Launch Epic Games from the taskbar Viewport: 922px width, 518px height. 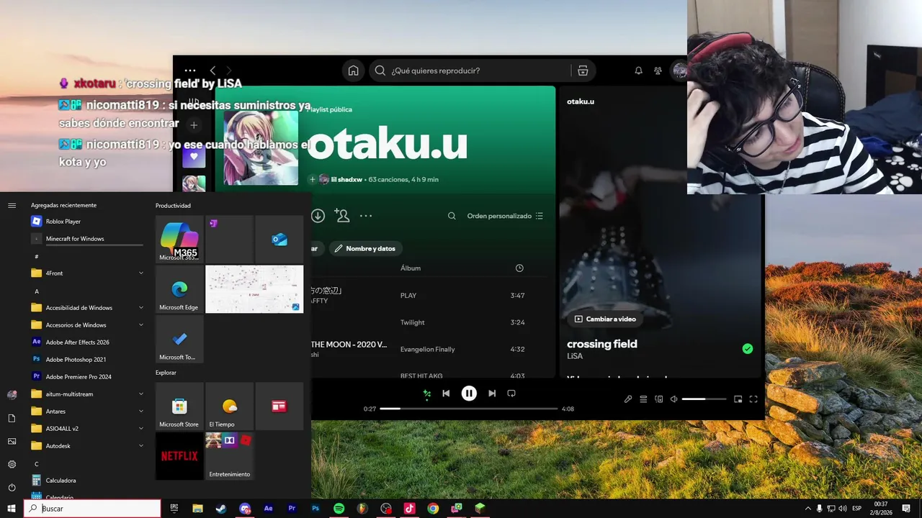[x=174, y=509]
